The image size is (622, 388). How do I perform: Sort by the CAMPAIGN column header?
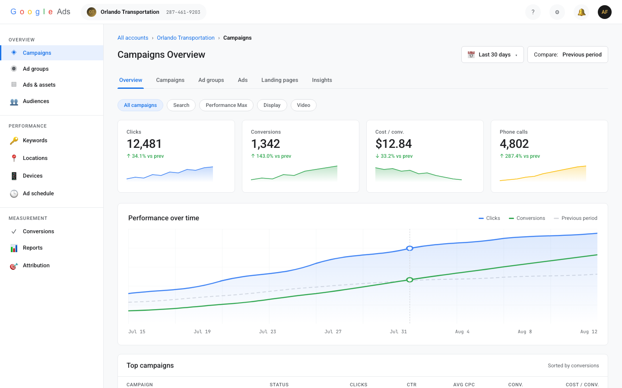(140, 385)
